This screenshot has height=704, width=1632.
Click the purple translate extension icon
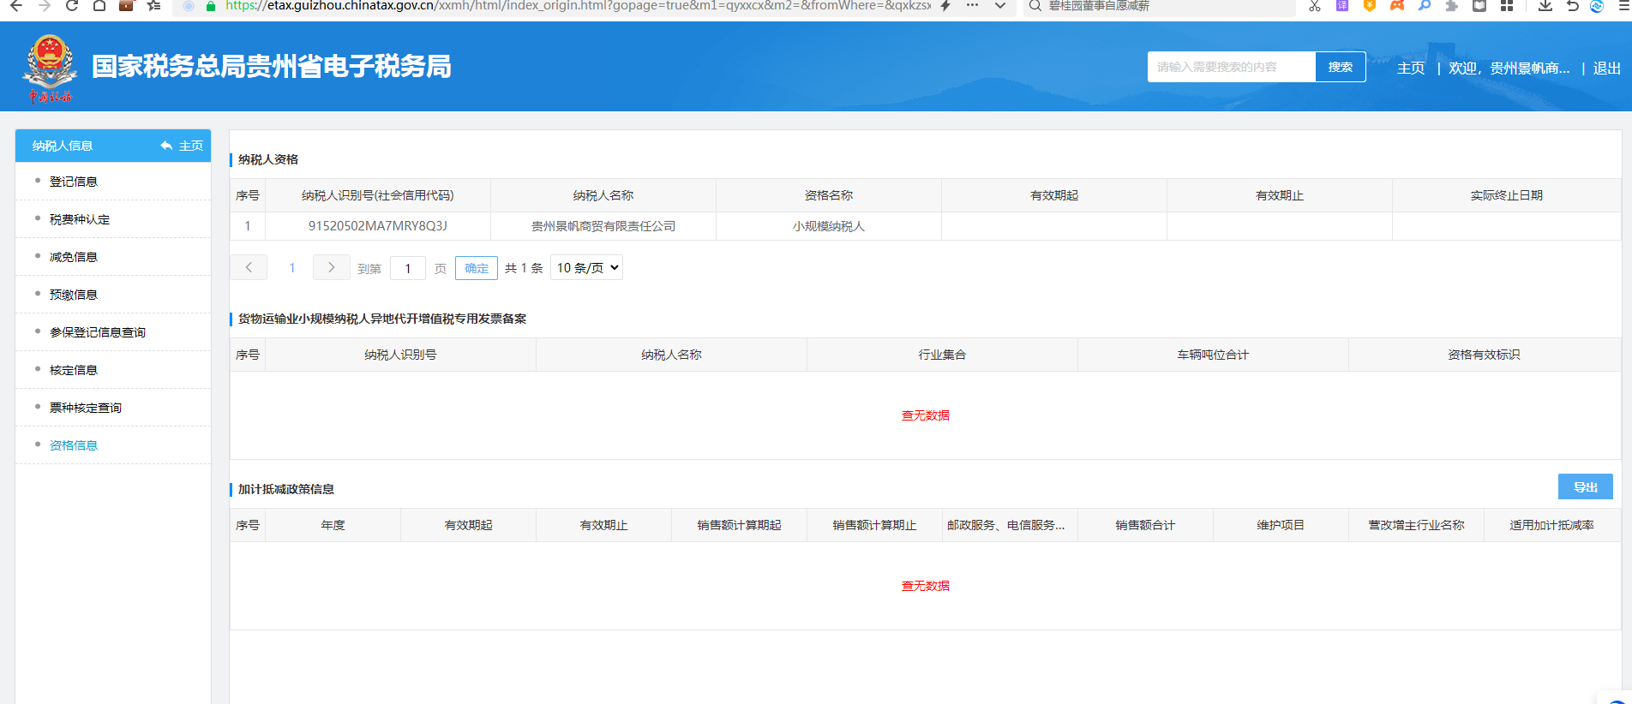click(x=1342, y=5)
